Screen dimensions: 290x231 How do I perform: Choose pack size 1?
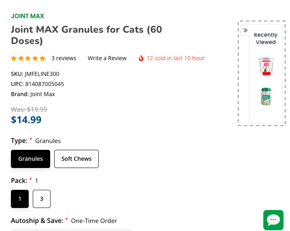[20, 199]
